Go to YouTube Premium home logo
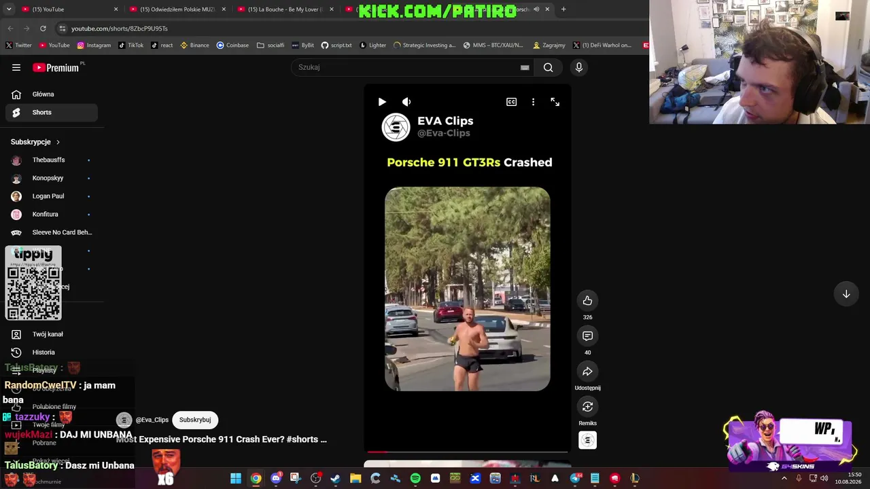This screenshot has width=870, height=489. click(x=57, y=67)
